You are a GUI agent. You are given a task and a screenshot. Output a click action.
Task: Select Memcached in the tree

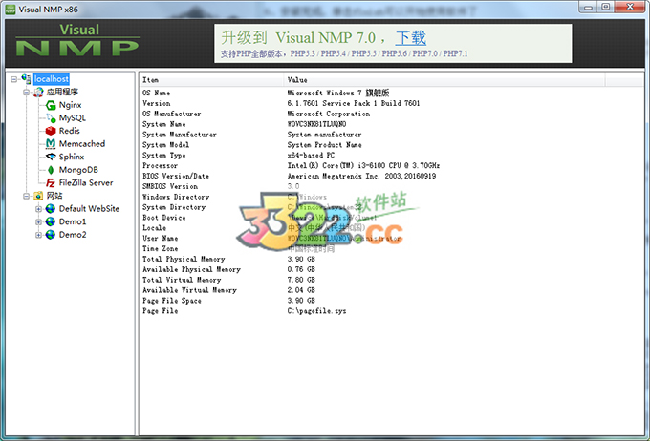82,144
